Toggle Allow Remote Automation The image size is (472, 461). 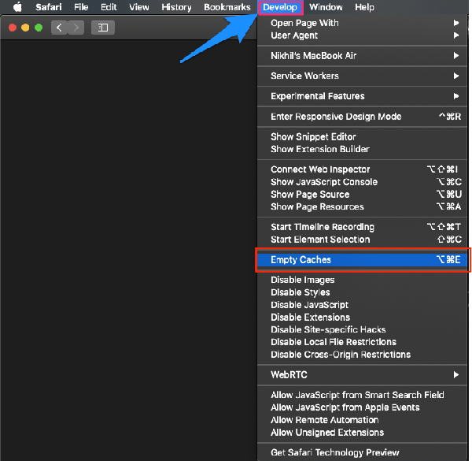click(x=363, y=420)
